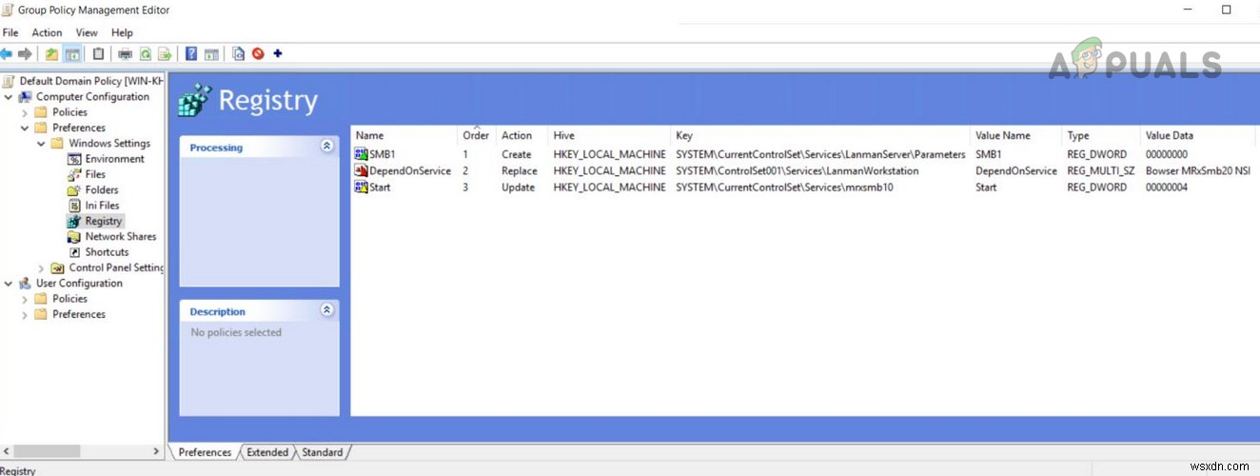Click the Shortcuts node icon

click(x=74, y=252)
